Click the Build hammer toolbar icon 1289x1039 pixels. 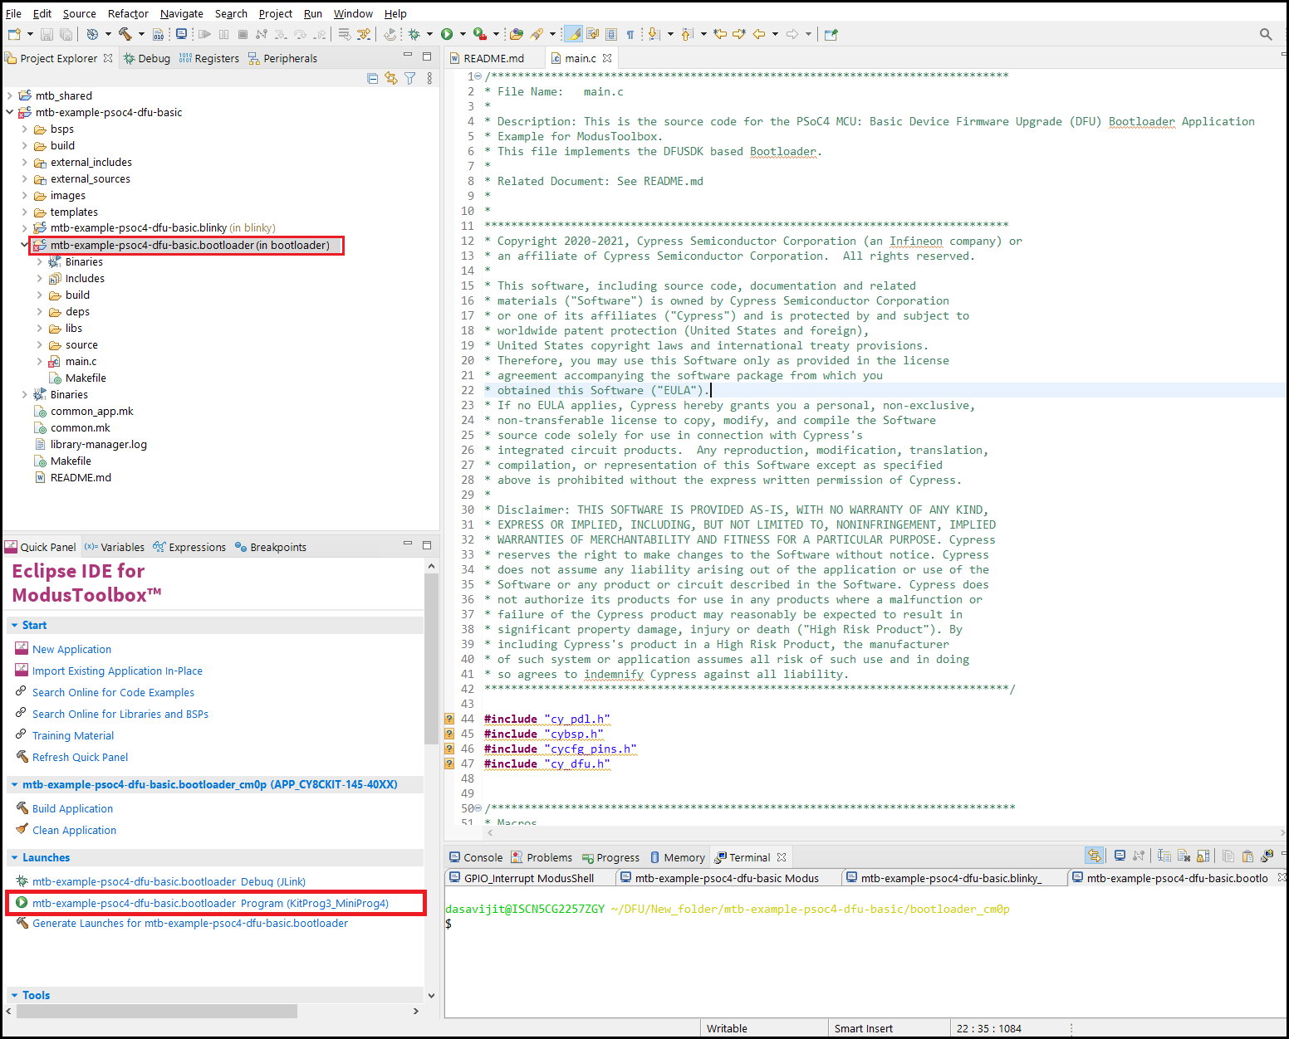(125, 34)
